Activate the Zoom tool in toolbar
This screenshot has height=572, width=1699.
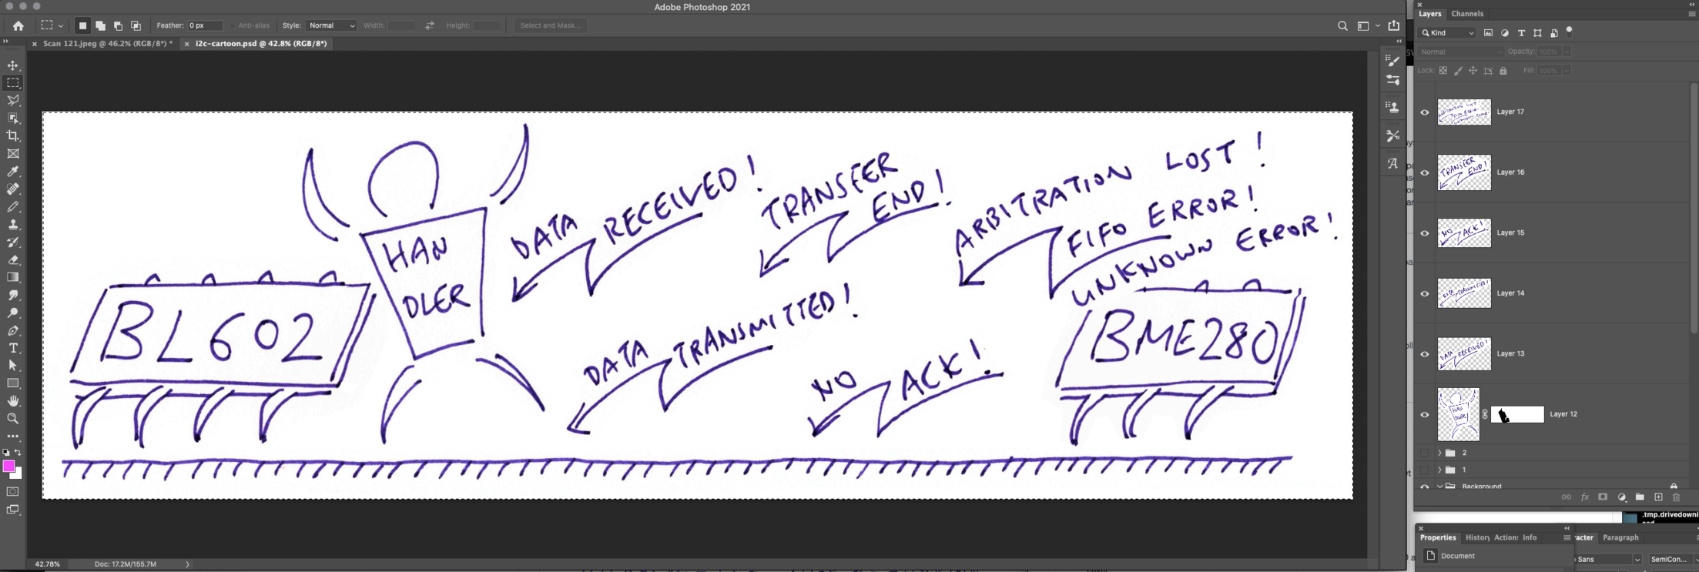point(13,419)
